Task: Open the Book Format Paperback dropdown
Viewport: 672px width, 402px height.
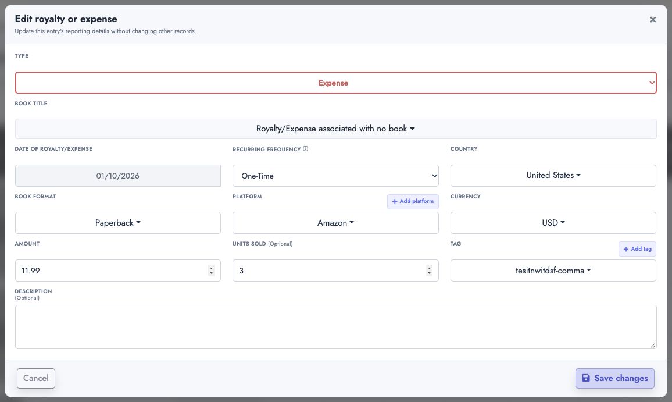Action: click(118, 223)
